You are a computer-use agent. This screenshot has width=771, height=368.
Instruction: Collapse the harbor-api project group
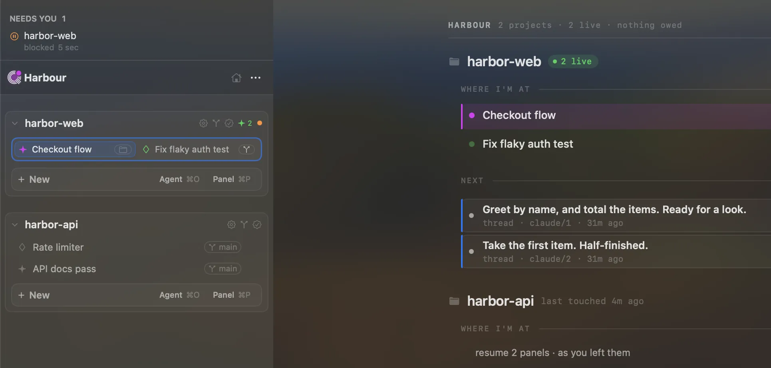click(15, 225)
